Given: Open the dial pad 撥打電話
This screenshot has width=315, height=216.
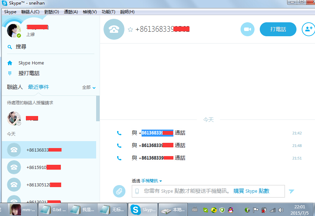Looking at the screenshot, I should coord(29,74).
